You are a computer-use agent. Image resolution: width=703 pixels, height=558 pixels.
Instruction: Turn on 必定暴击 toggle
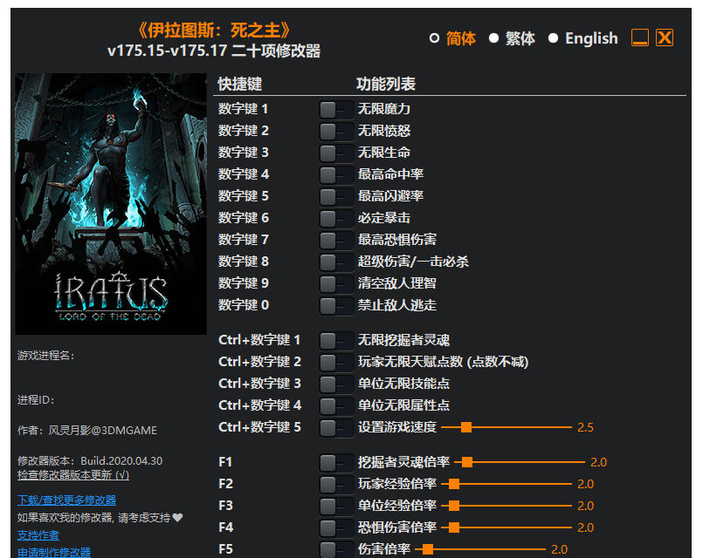click(x=336, y=218)
